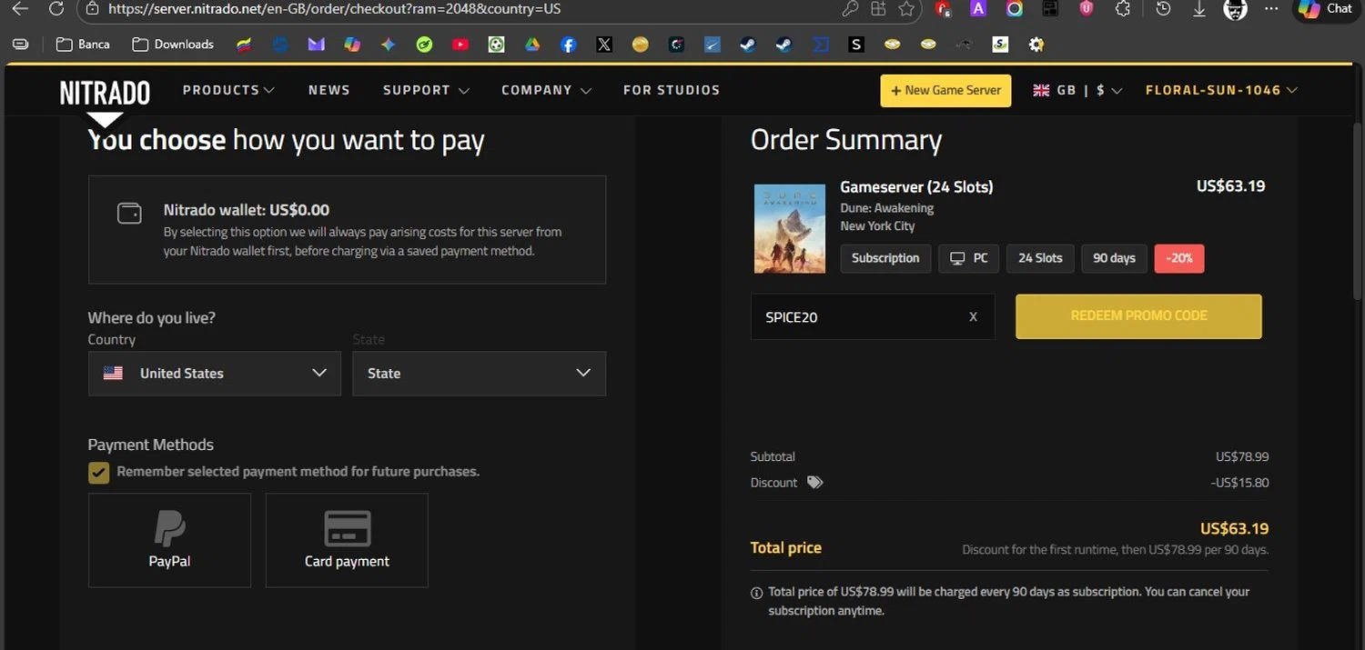Click the SPICE20 promo code field
The image size is (1365, 650).
point(873,317)
